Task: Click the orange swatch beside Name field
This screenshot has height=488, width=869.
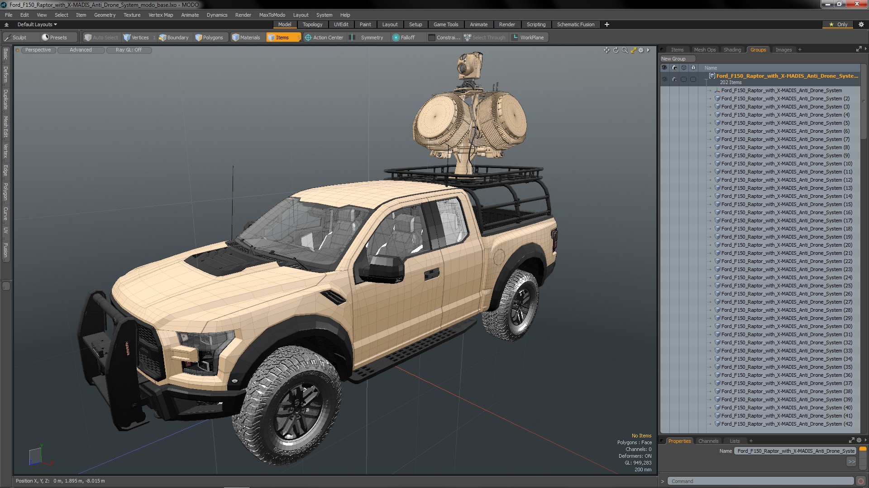Action: 863,449
